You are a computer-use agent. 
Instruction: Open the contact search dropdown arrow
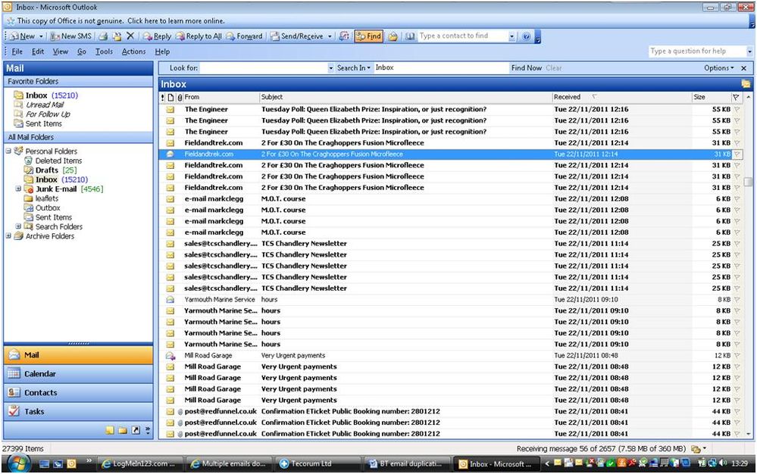[x=511, y=36]
